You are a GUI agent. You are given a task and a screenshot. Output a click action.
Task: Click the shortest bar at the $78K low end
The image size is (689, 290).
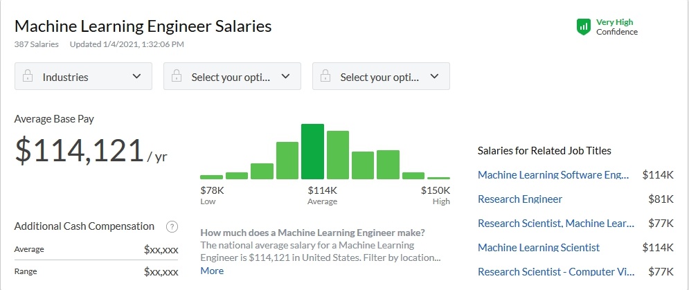211,176
